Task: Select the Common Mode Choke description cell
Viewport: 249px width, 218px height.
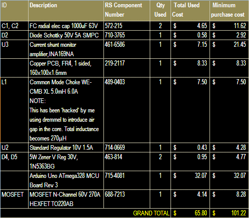Action: click(x=66, y=110)
